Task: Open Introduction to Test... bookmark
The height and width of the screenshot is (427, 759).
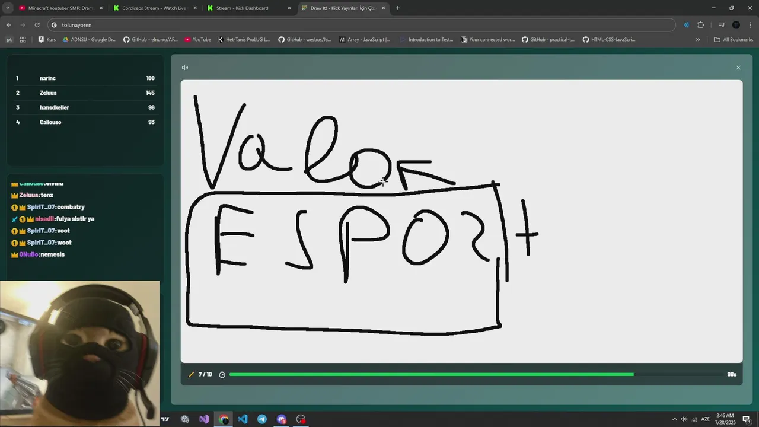Action: click(x=426, y=40)
